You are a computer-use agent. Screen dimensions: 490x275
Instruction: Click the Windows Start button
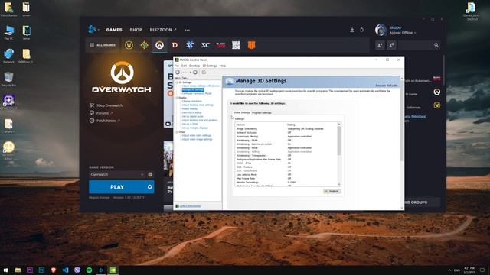(5, 270)
